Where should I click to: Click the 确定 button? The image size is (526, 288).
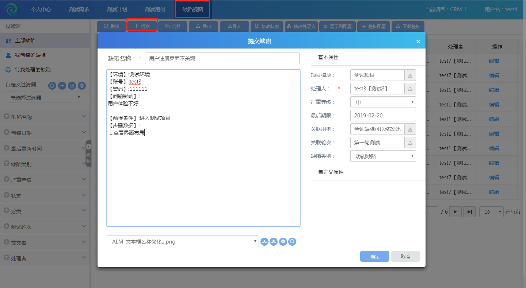[x=375, y=256]
